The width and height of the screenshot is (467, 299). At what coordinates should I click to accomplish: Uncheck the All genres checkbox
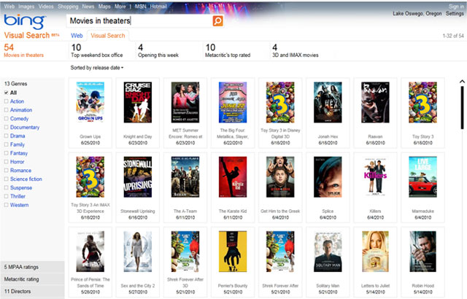point(7,93)
